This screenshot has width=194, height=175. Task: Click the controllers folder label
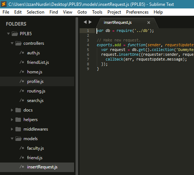click(34, 43)
